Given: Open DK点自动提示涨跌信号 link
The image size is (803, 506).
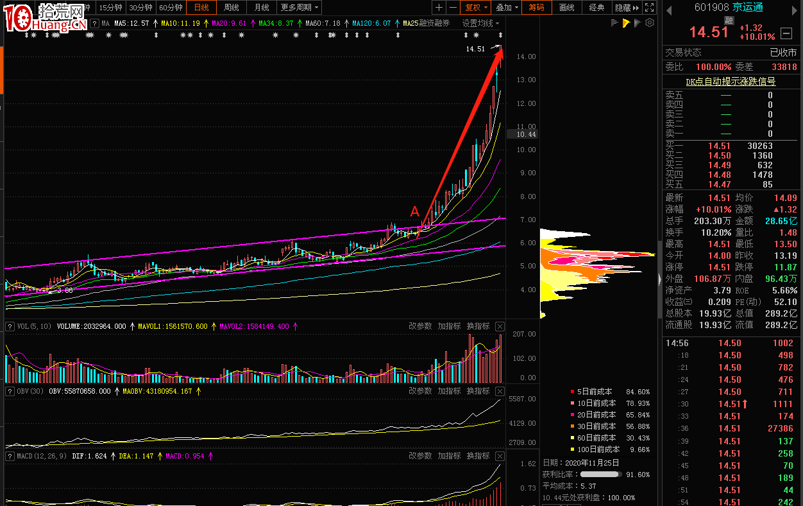Looking at the screenshot, I should click(731, 82).
